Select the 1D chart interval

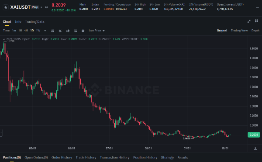(32, 31)
